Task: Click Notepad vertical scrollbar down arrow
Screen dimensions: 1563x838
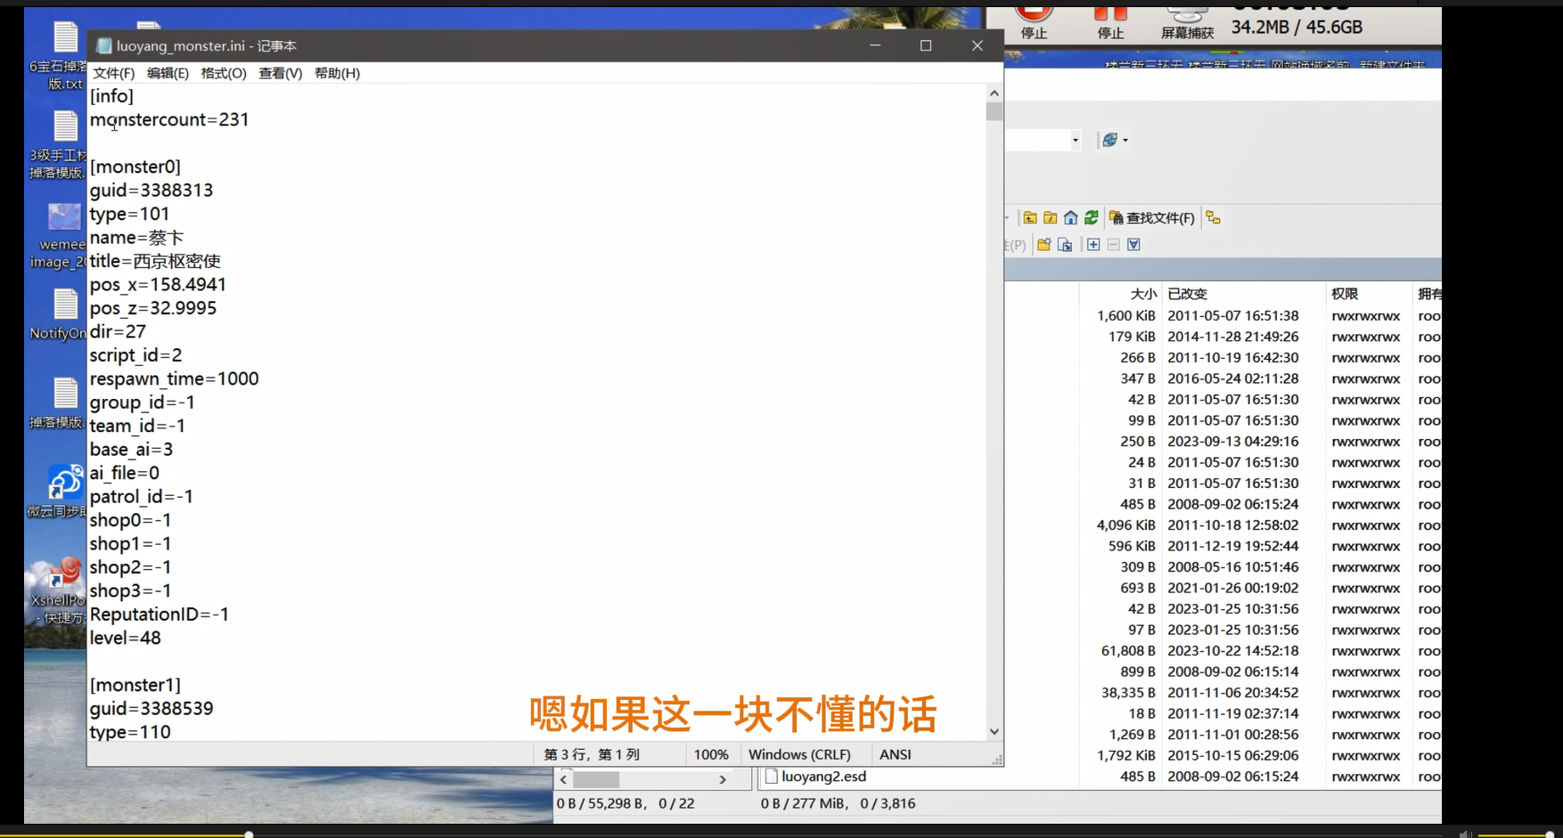Action: 994,732
